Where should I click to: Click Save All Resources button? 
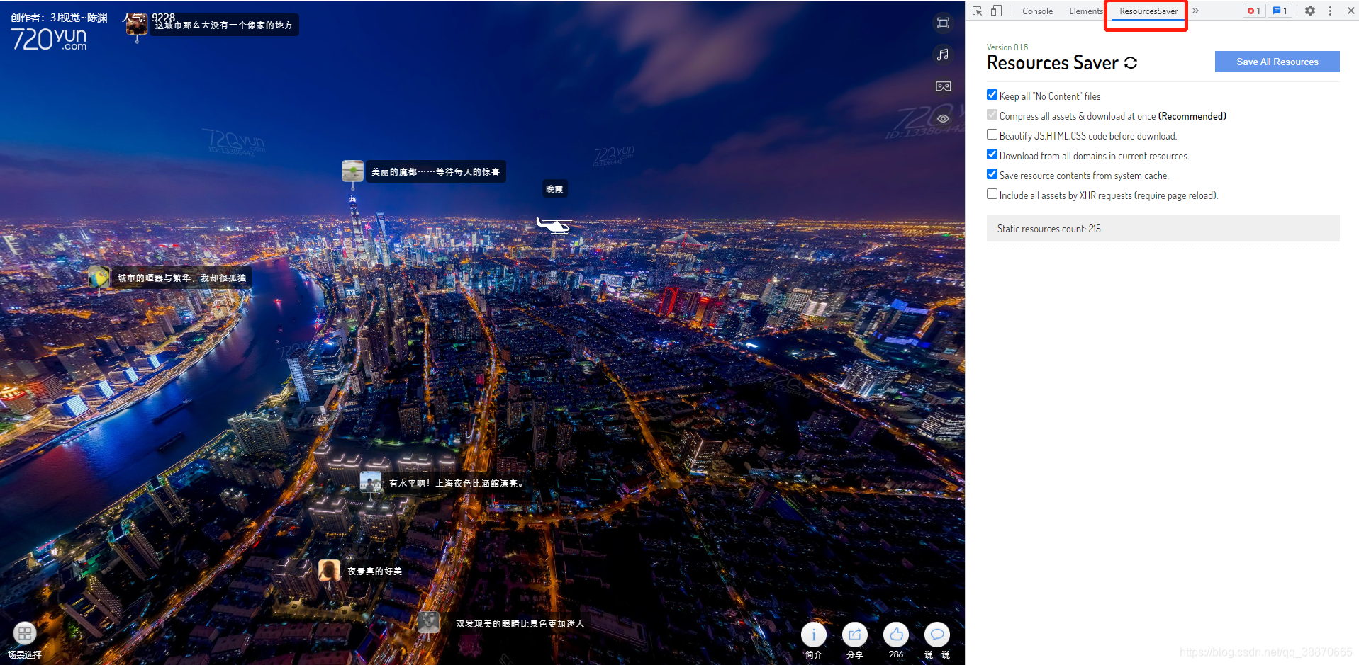pyautogui.click(x=1277, y=62)
